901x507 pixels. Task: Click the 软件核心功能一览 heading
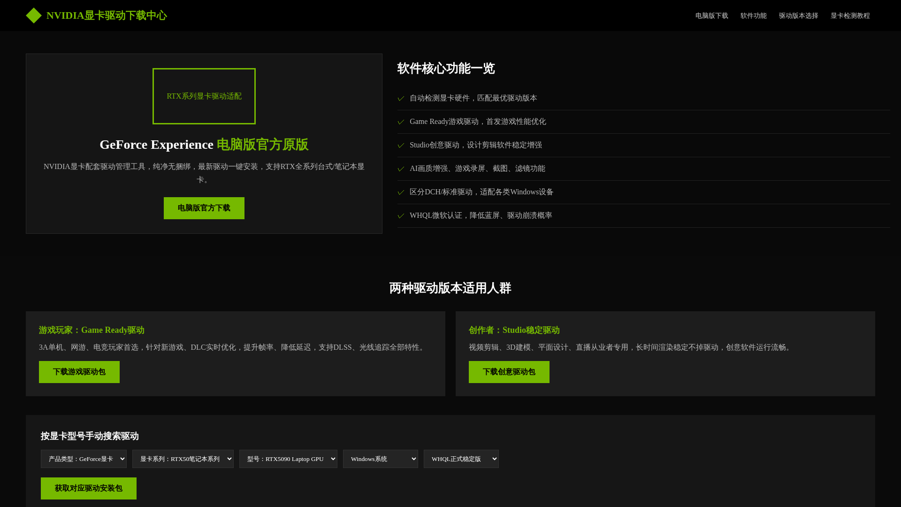coord(446,69)
